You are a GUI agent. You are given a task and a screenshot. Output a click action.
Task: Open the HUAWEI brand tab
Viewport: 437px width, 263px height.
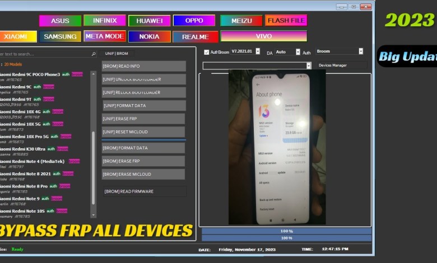[150, 21]
